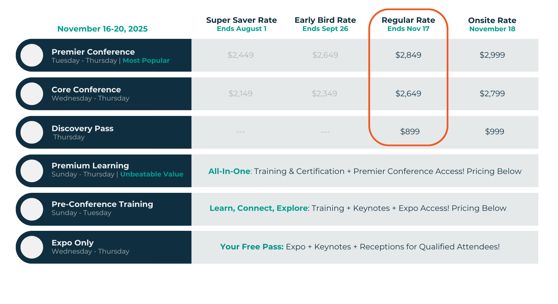Select the Core Conference radio circle
558x304 pixels.
pos(32,94)
